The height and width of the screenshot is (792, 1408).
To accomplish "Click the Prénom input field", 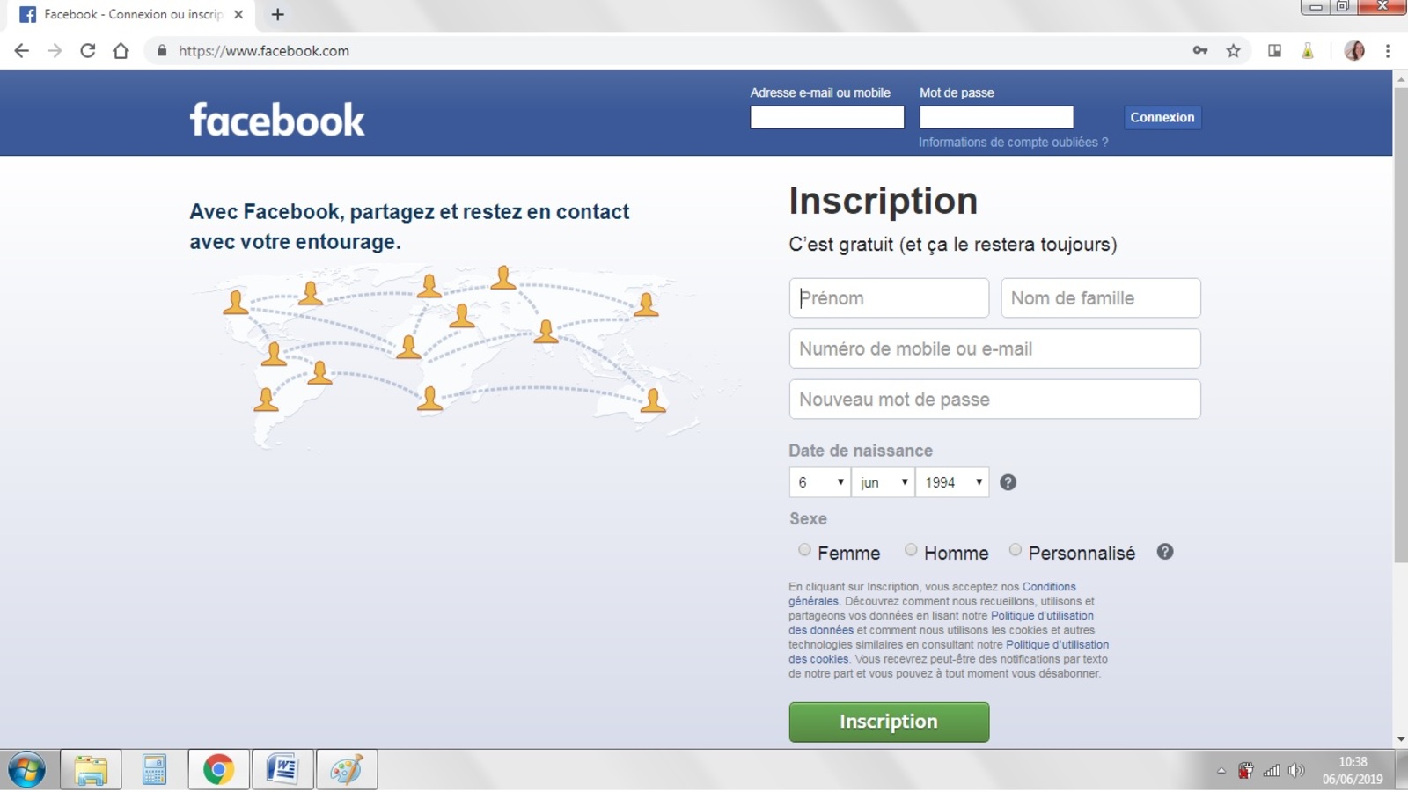I will [889, 298].
